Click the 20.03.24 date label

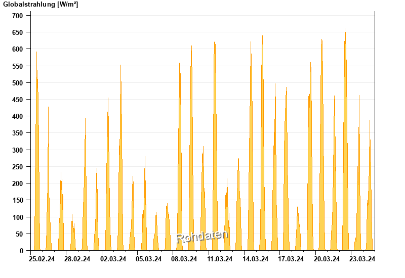327,259
